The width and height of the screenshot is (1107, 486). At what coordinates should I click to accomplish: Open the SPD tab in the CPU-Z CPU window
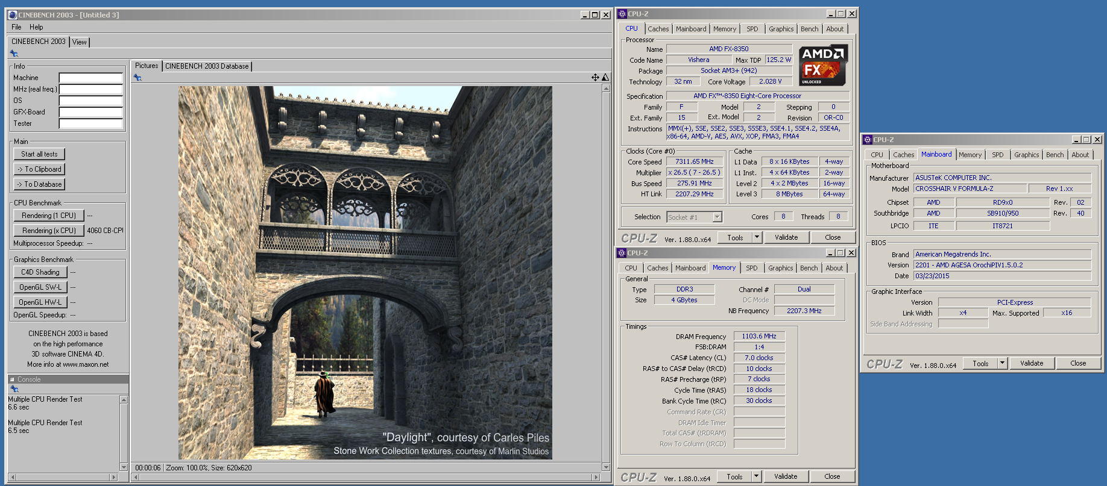pyautogui.click(x=752, y=29)
